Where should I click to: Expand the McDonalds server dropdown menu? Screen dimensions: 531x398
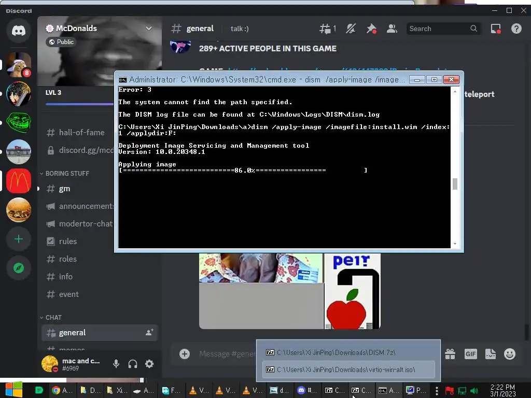click(x=149, y=29)
